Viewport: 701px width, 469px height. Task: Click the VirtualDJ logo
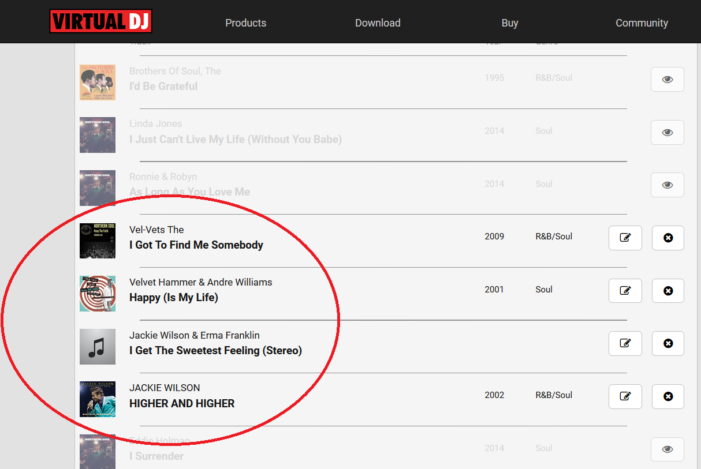click(x=100, y=21)
